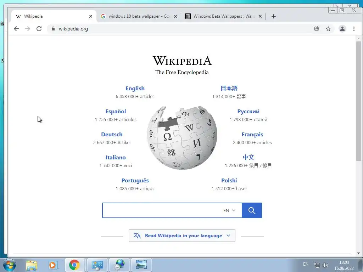
Task: Switch to the Wikipedia tab
Action: click(53, 16)
